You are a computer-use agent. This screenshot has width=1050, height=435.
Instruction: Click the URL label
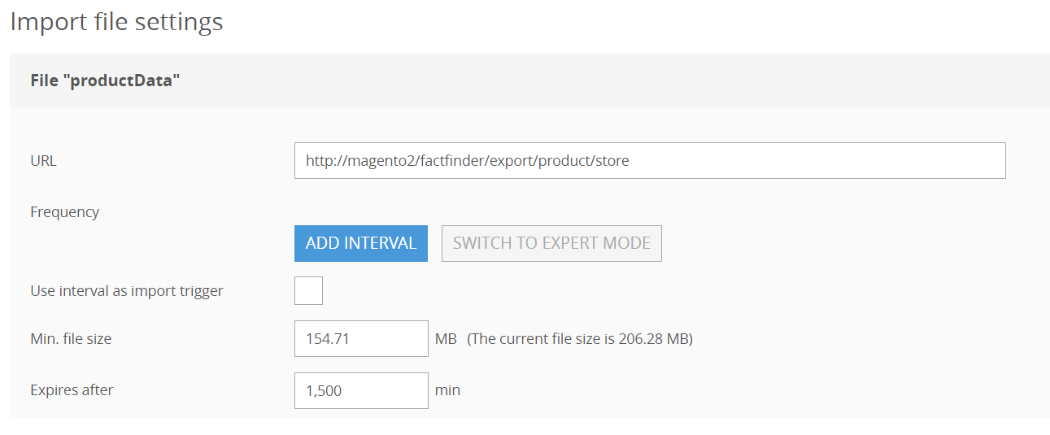pyautogui.click(x=43, y=161)
